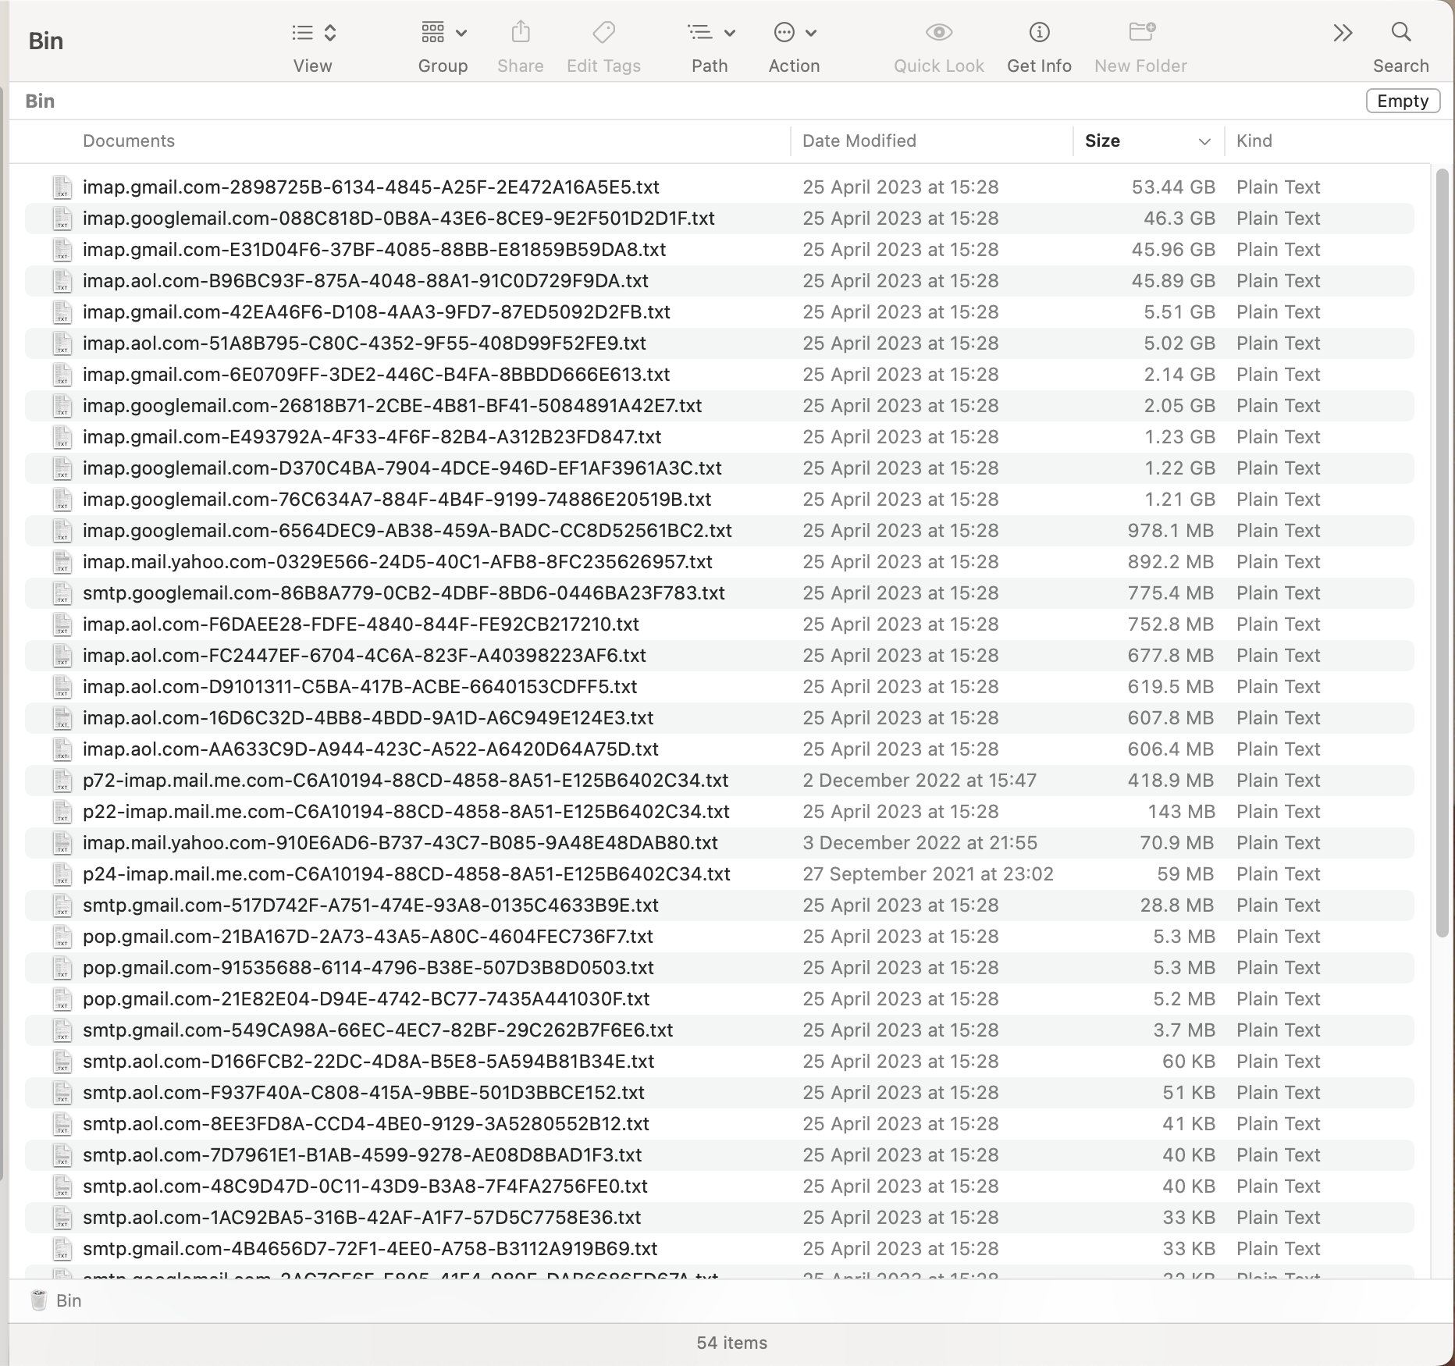Open the Group by menu
The image size is (1455, 1366).
coord(443,33)
